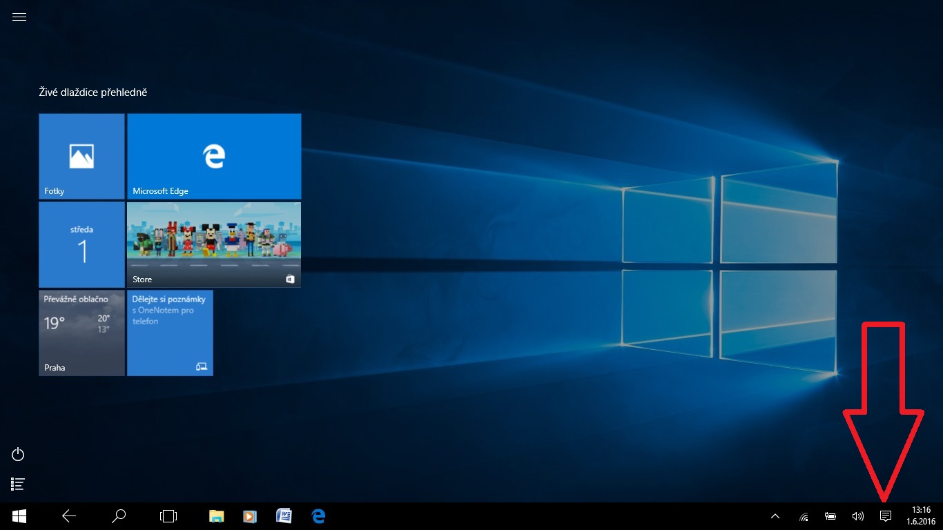
Task: Open the Wi-Fi network flyout
Action: [x=804, y=516]
